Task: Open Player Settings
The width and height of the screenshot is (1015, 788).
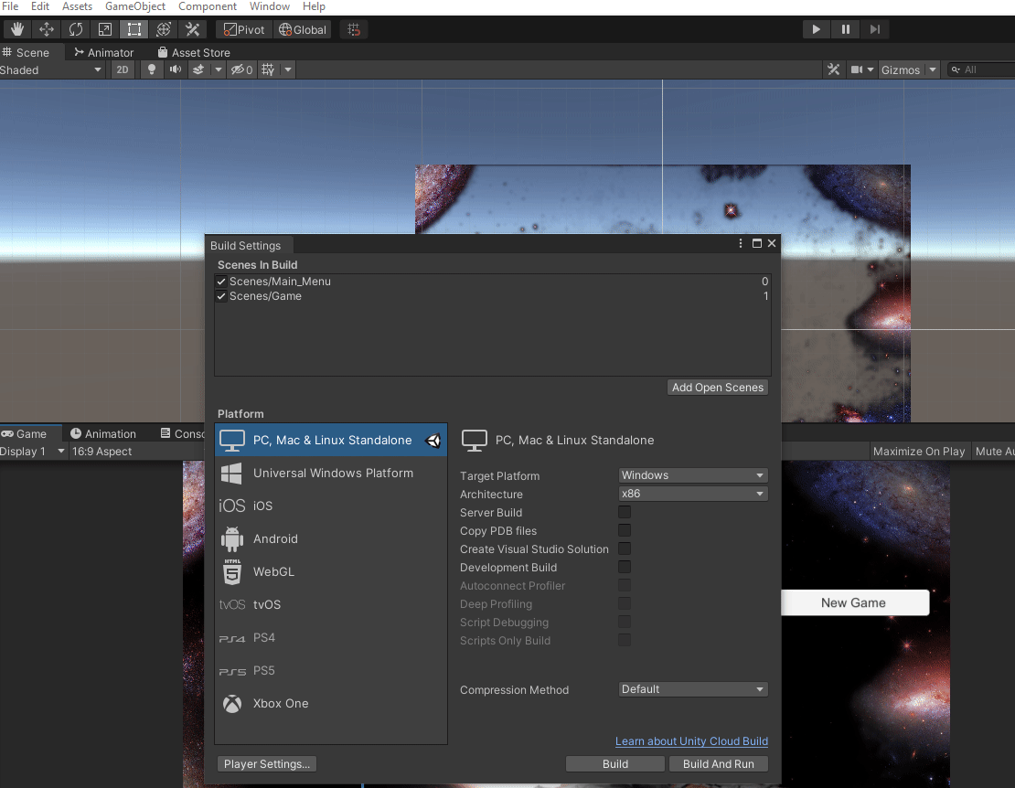Action: tap(267, 764)
